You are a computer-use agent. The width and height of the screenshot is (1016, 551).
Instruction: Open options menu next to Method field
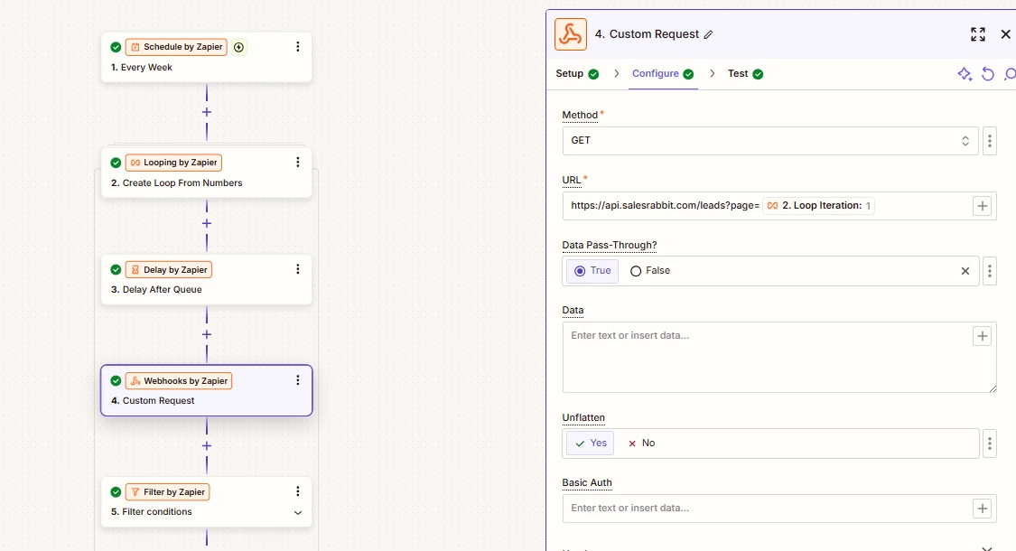click(x=990, y=141)
